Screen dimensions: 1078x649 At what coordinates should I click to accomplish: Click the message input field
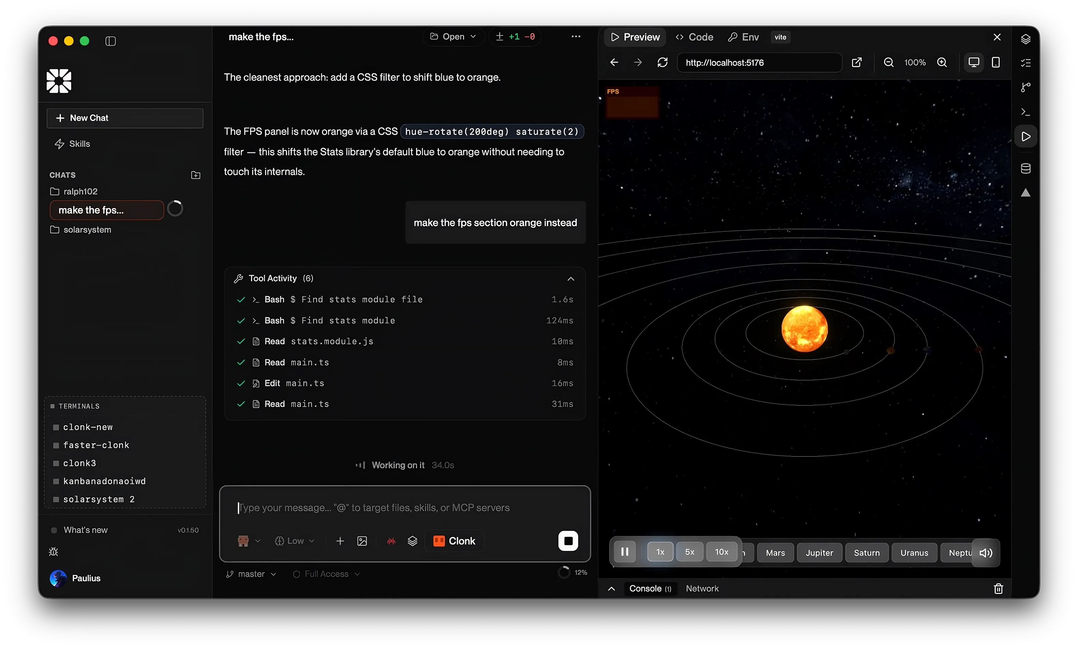point(405,508)
